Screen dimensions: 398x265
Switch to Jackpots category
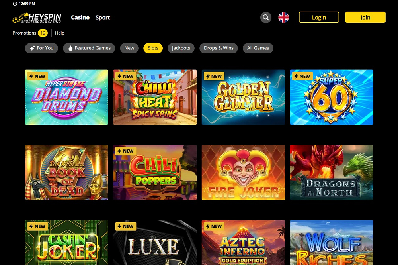tap(181, 48)
